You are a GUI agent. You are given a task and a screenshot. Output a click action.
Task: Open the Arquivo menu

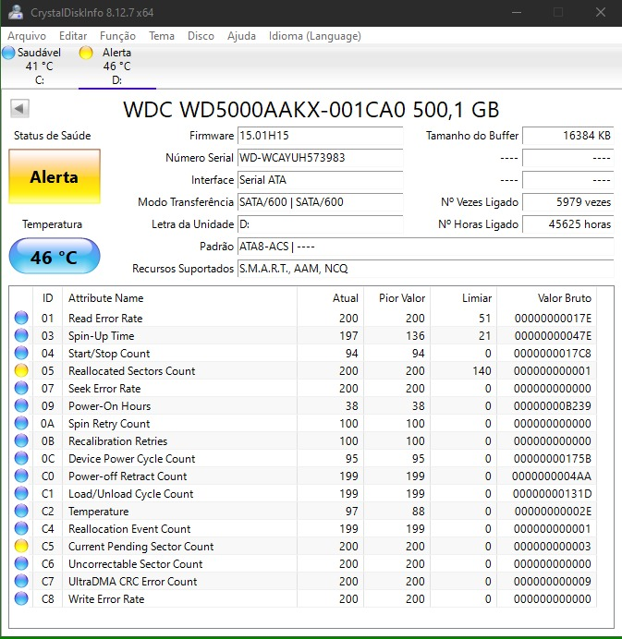click(27, 36)
